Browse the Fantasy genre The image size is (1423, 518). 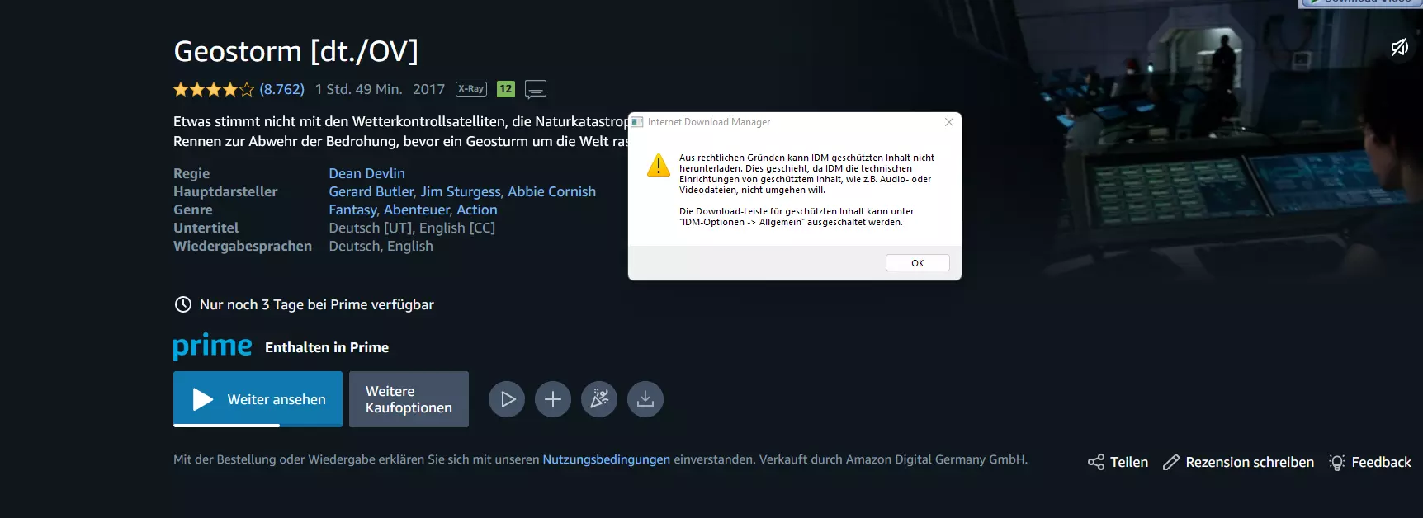pyautogui.click(x=352, y=210)
